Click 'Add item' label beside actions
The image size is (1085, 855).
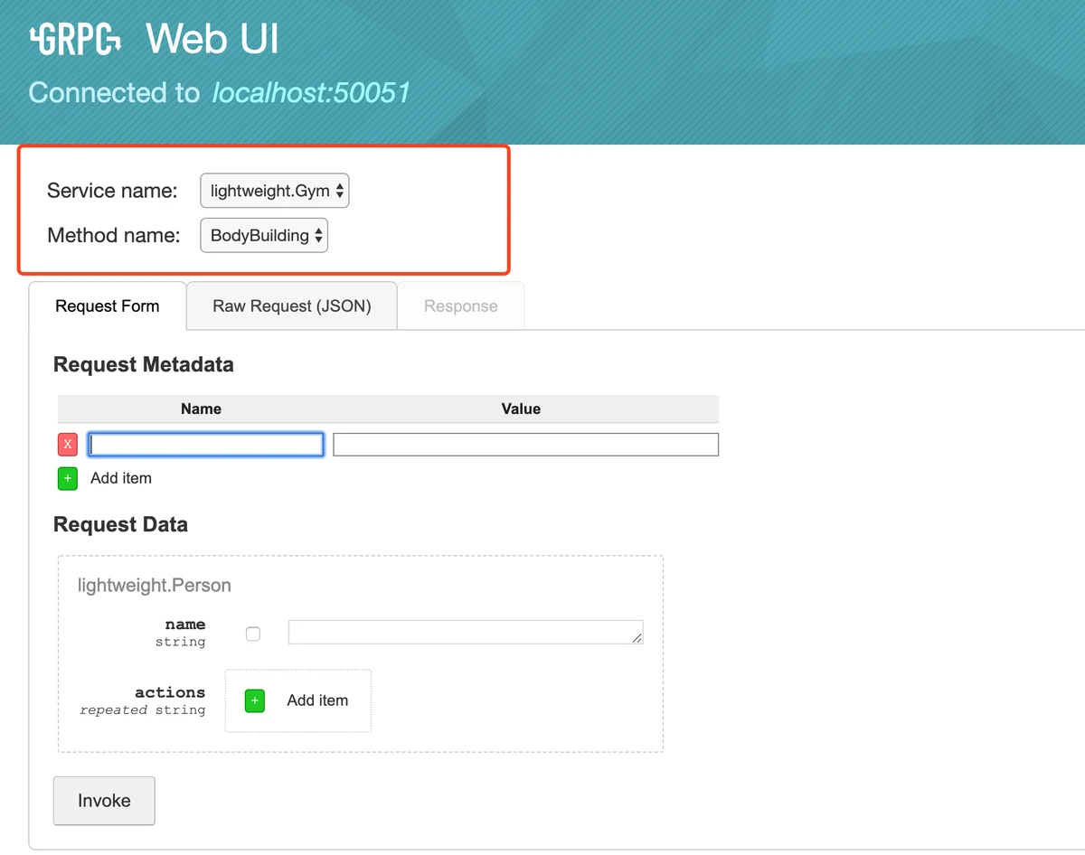[317, 700]
